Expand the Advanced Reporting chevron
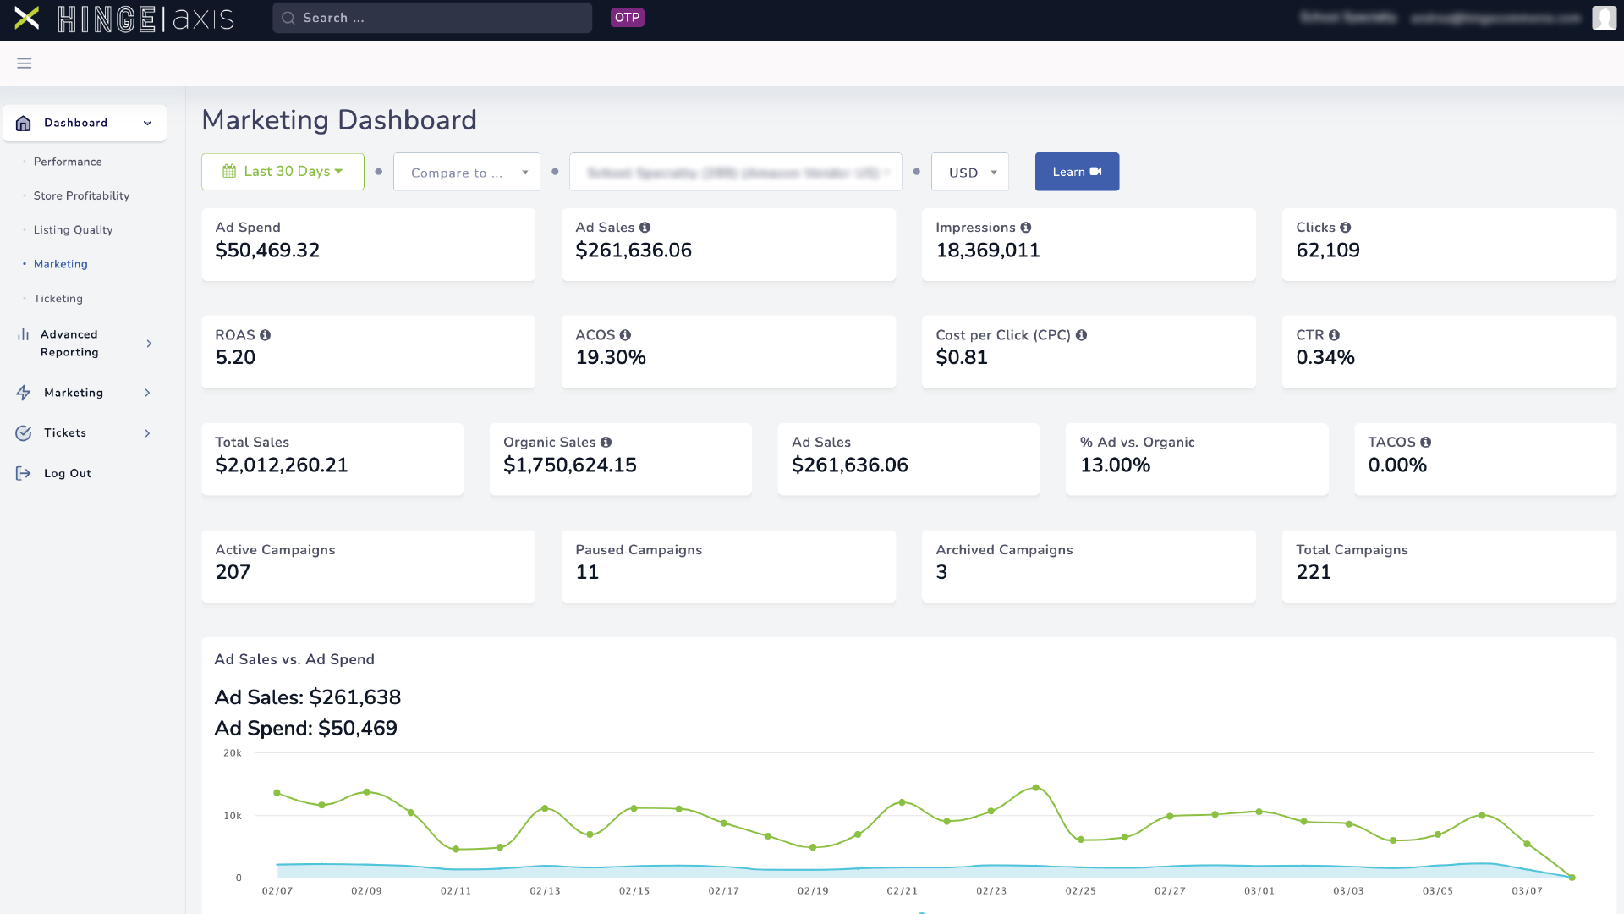Image resolution: width=1624 pixels, height=914 pixels. 149,344
